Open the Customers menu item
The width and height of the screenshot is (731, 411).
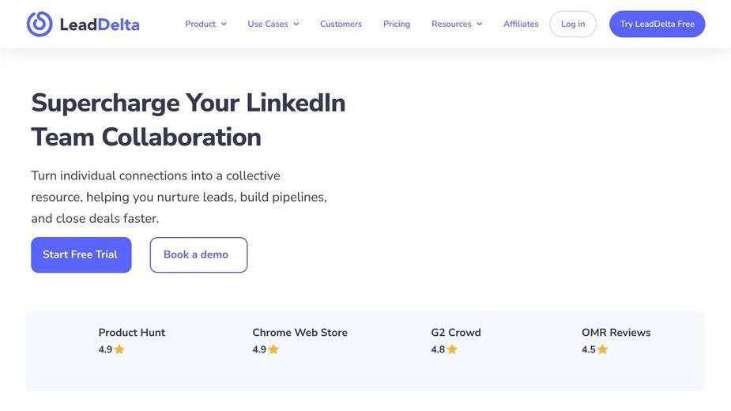341,24
